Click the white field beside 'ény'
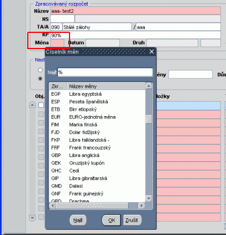Viewport: 226px width, 235px height. pyautogui.click(x=191, y=74)
